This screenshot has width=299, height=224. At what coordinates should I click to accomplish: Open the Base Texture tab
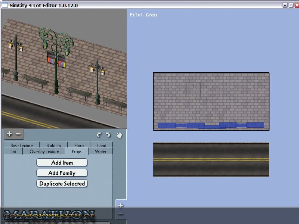tap(22, 145)
